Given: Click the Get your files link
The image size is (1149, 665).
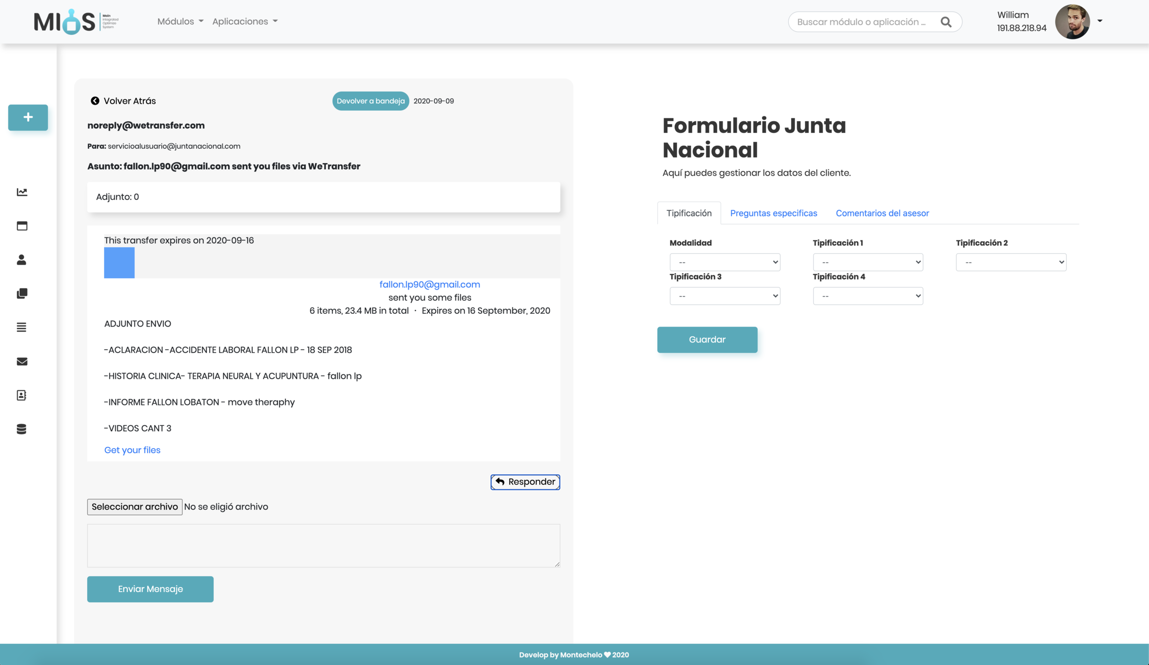Looking at the screenshot, I should [132, 450].
